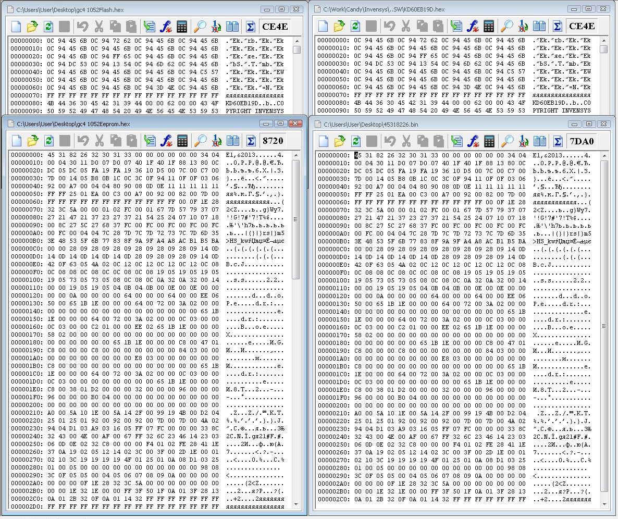This screenshot has width=618, height=519.
Task: Reload the file in gc4 1052Eeprom.hex window
Action: click(48, 141)
